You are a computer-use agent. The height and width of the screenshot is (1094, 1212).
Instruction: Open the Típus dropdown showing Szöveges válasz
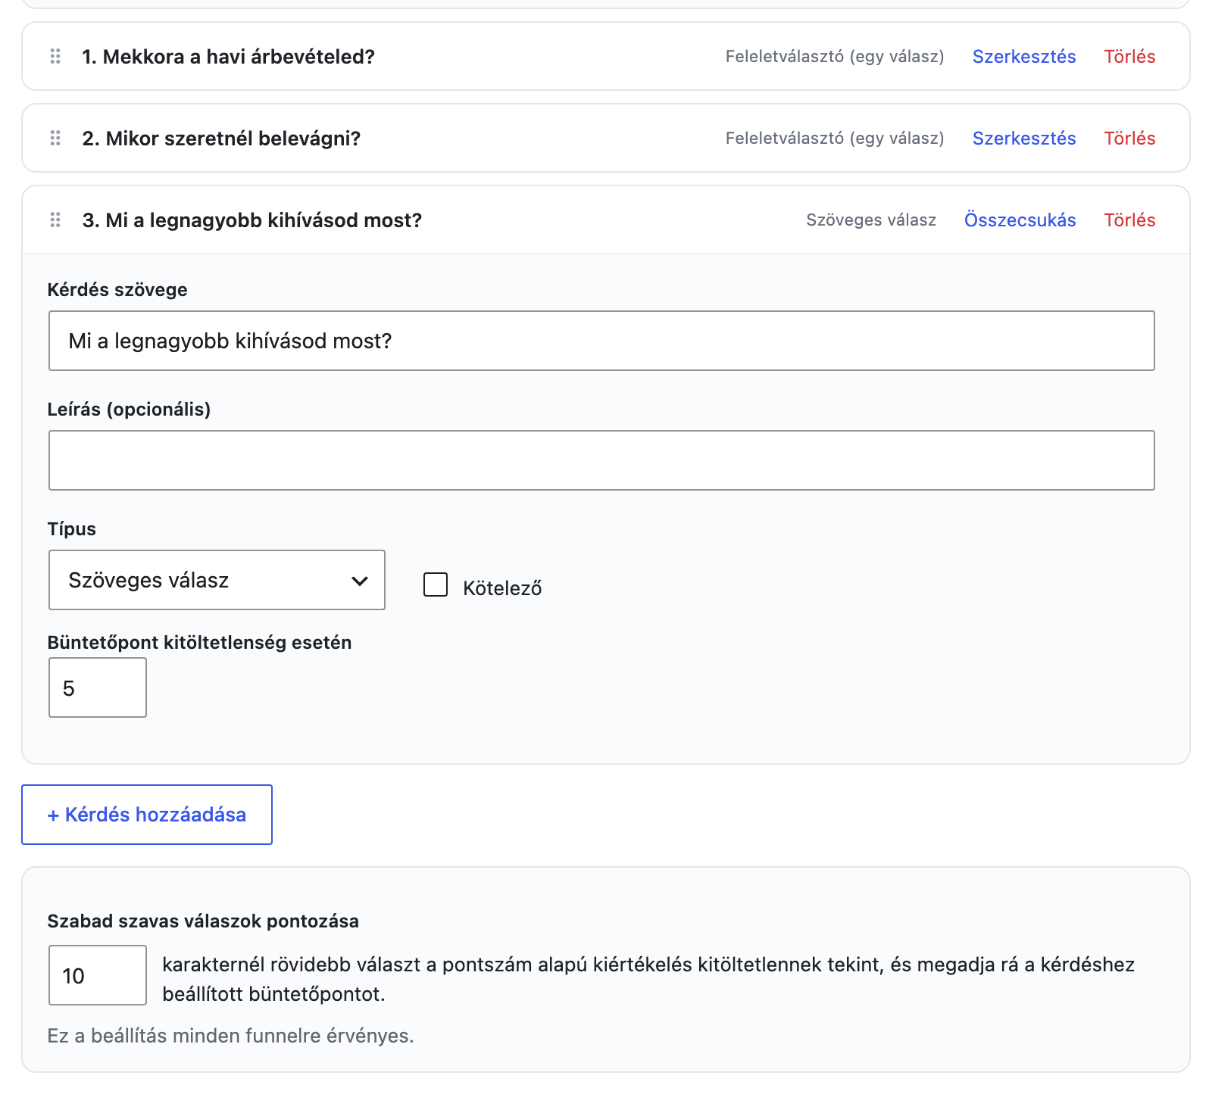click(x=217, y=580)
